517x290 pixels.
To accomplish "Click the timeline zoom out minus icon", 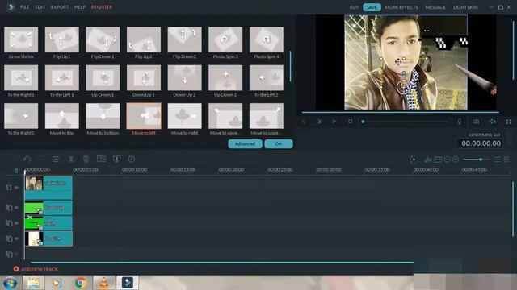I will click(447, 159).
